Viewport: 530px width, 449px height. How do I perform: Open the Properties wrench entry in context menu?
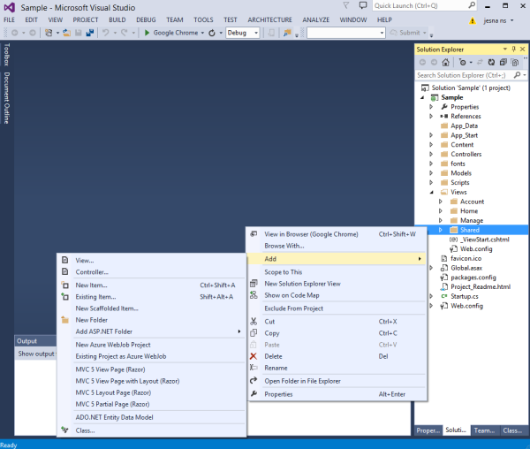[x=336, y=394]
